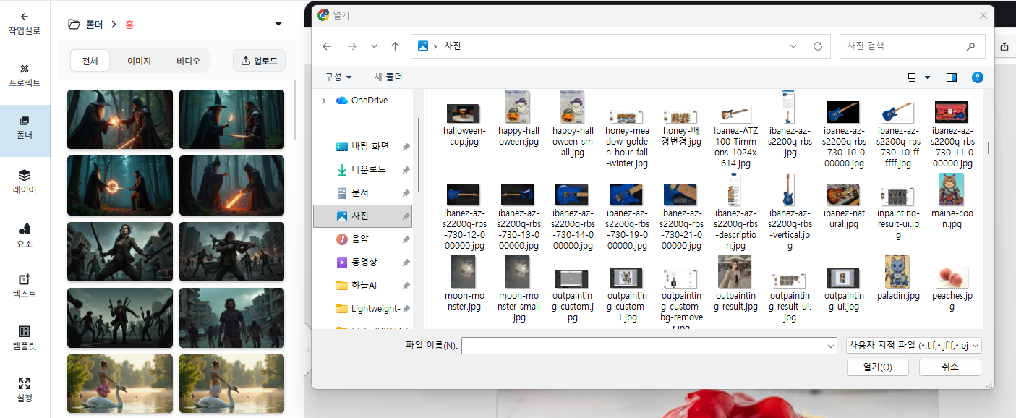This screenshot has width=1016, height=418.
Task: Click the 폴더 breadcrumb link
Action: click(95, 25)
